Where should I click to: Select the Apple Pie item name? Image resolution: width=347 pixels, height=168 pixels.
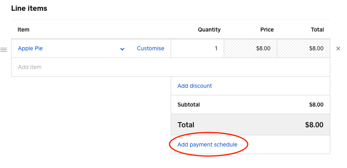click(x=30, y=48)
